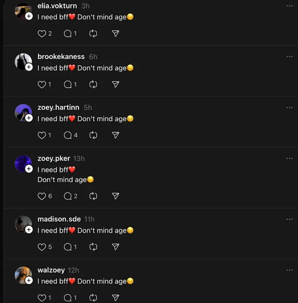Open the options menu on elia.vokturn's post
Viewport: 298px width, 303px height.
(x=289, y=5)
